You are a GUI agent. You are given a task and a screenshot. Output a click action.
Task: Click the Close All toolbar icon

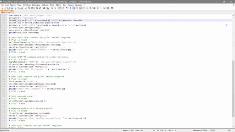18,8
